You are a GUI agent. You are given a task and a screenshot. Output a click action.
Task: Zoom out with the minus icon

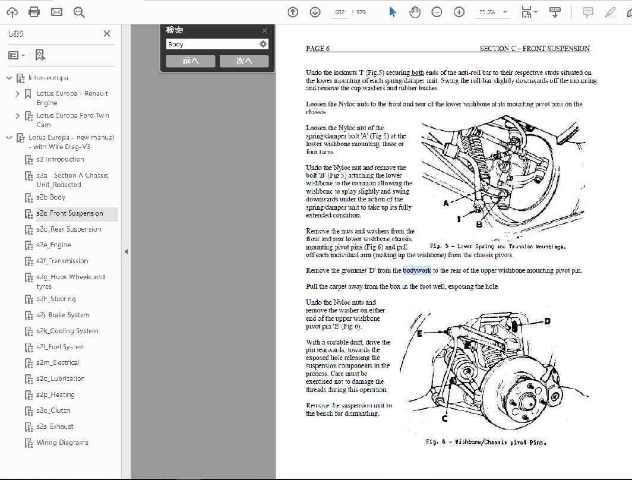pos(437,12)
